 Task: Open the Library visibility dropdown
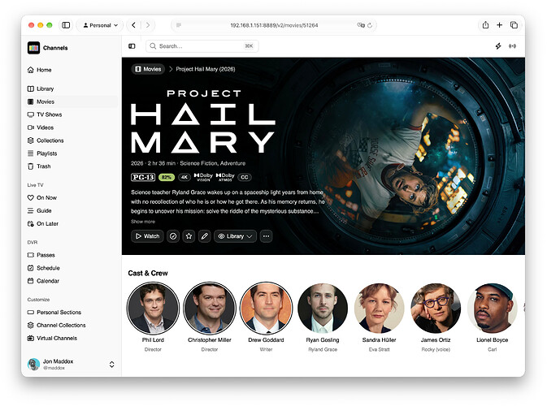tap(235, 236)
